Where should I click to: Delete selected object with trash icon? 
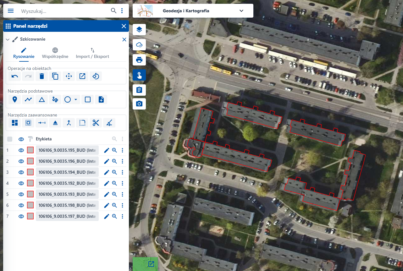pos(42,76)
